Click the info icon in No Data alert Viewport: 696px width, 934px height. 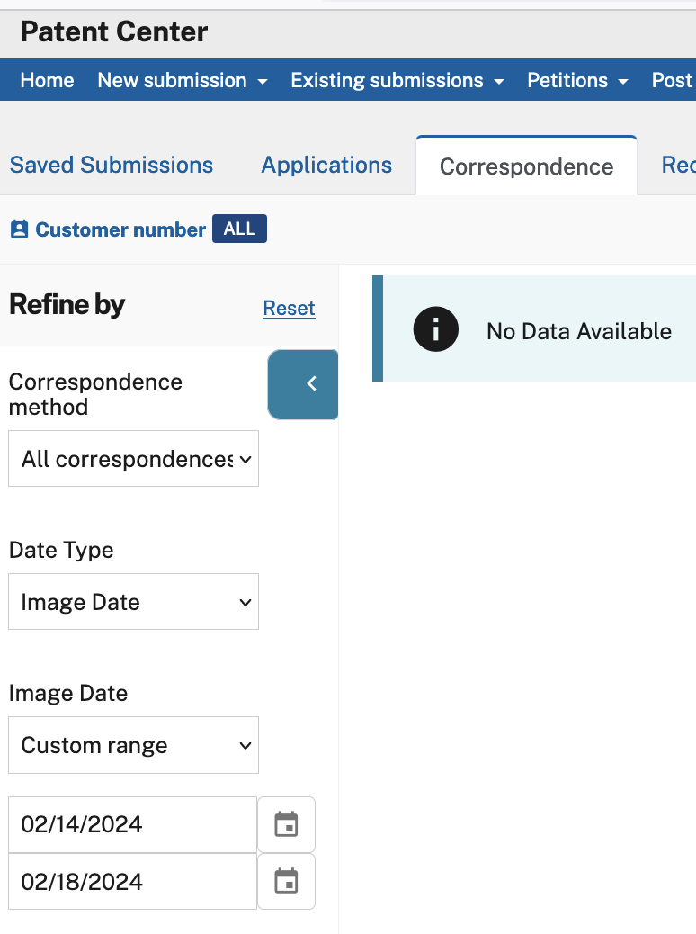click(x=436, y=328)
